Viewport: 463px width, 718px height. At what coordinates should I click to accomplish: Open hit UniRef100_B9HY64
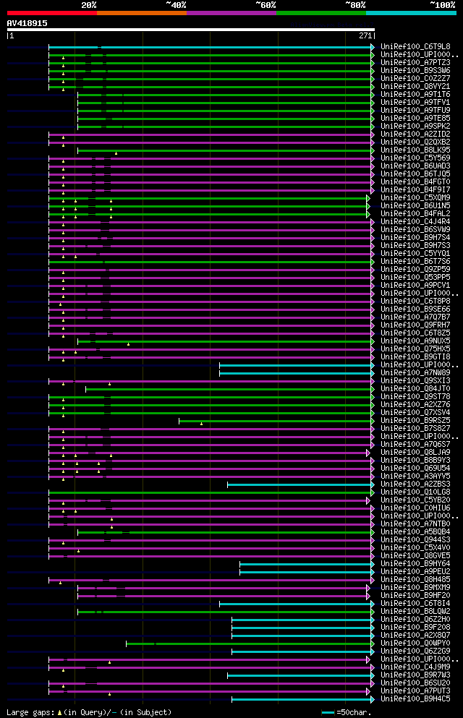click(x=415, y=564)
